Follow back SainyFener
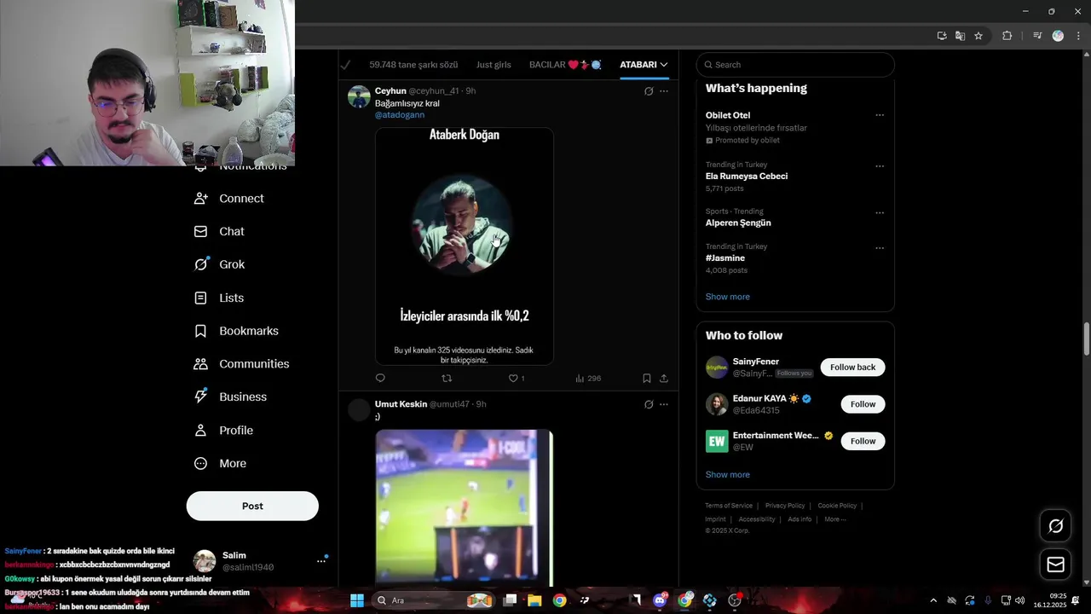 tap(852, 367)
